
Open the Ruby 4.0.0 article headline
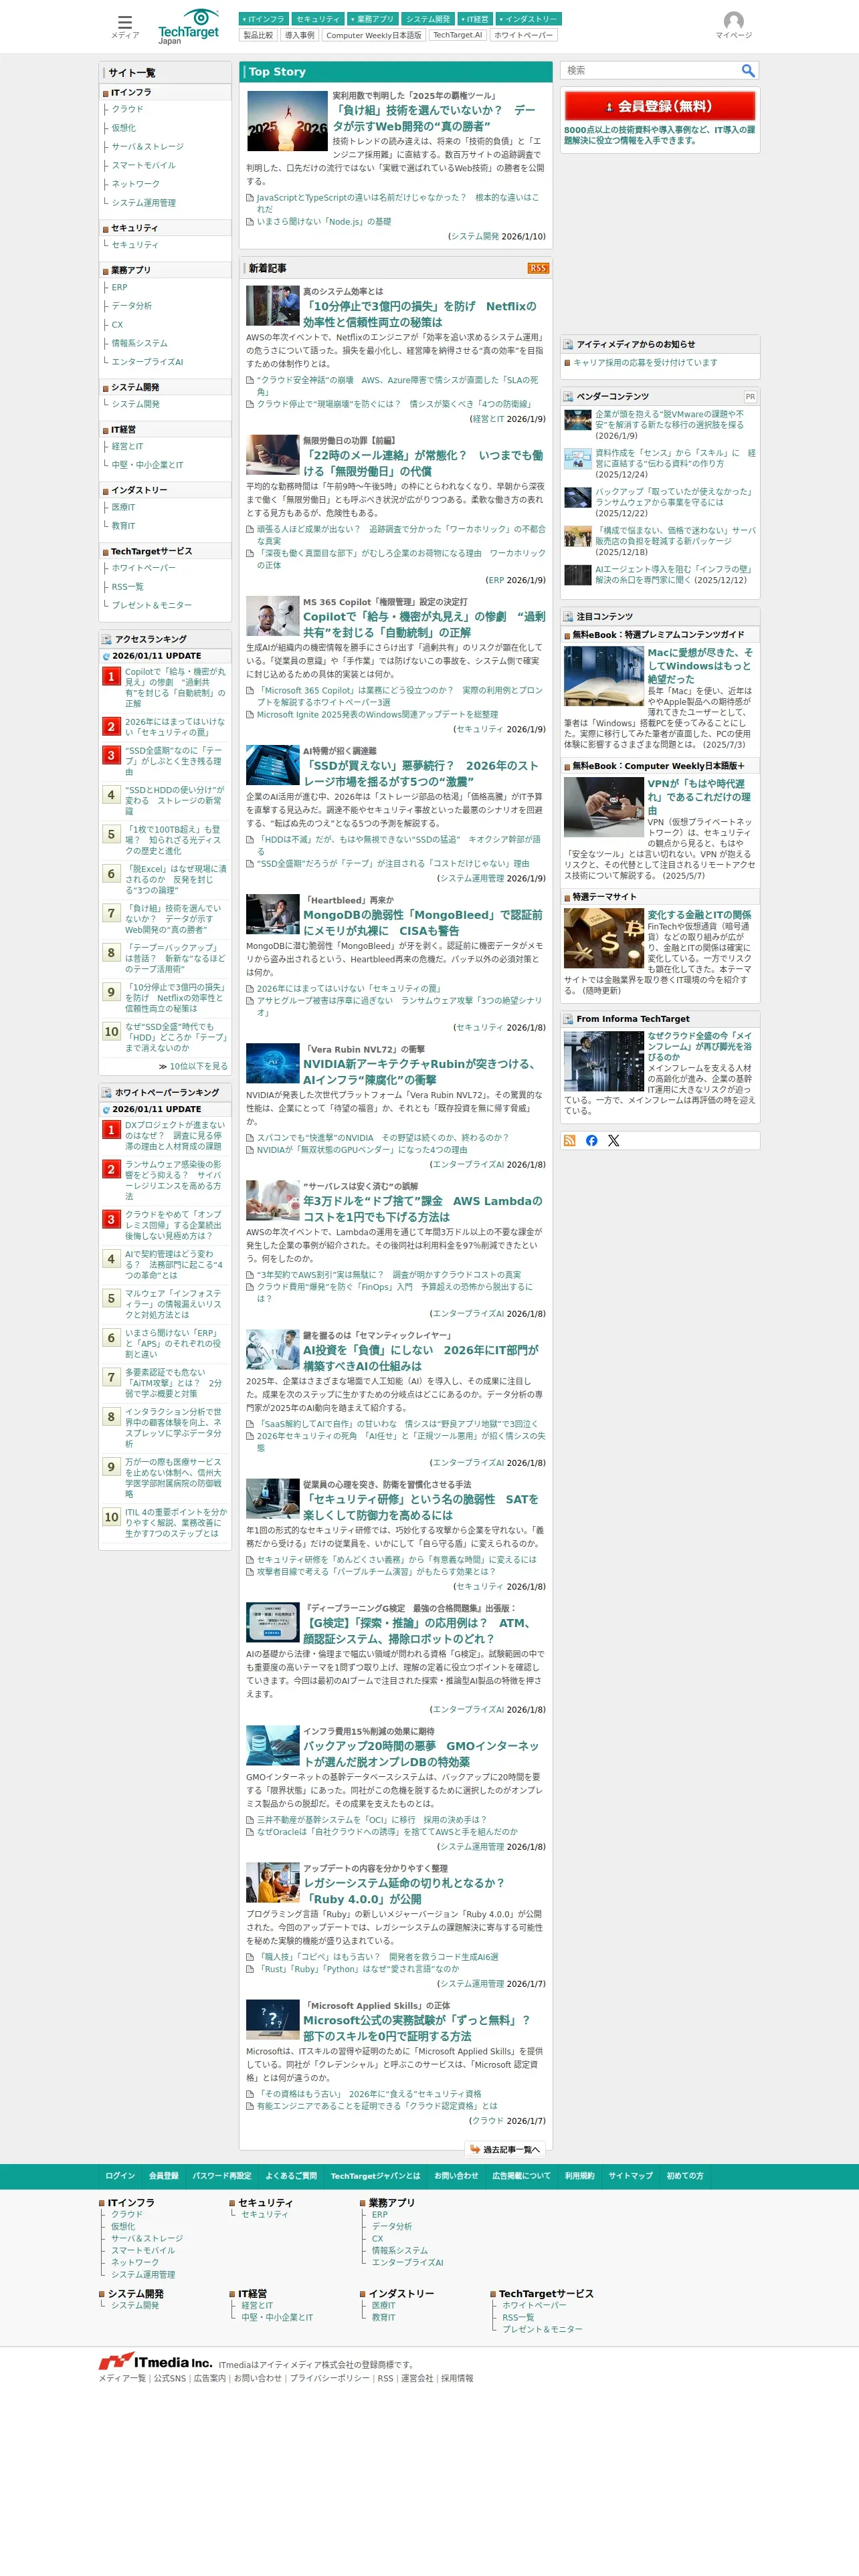(404, 1890)
